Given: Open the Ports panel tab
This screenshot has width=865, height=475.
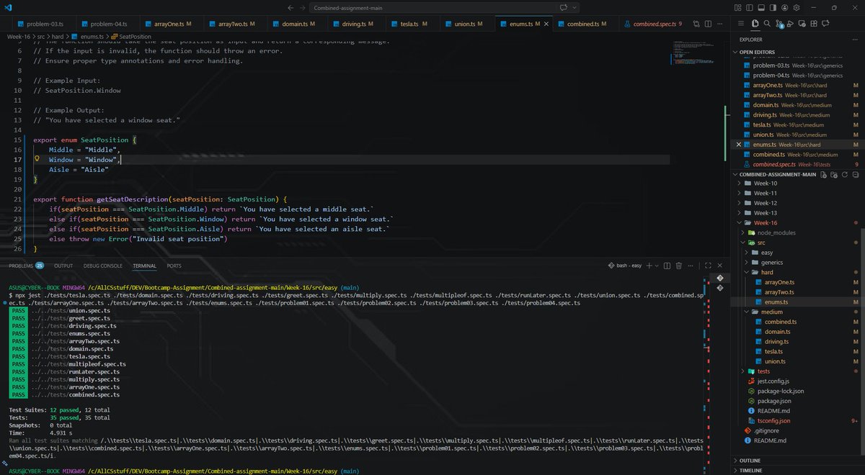Looking at the screenshot, I should click(174, 266).
